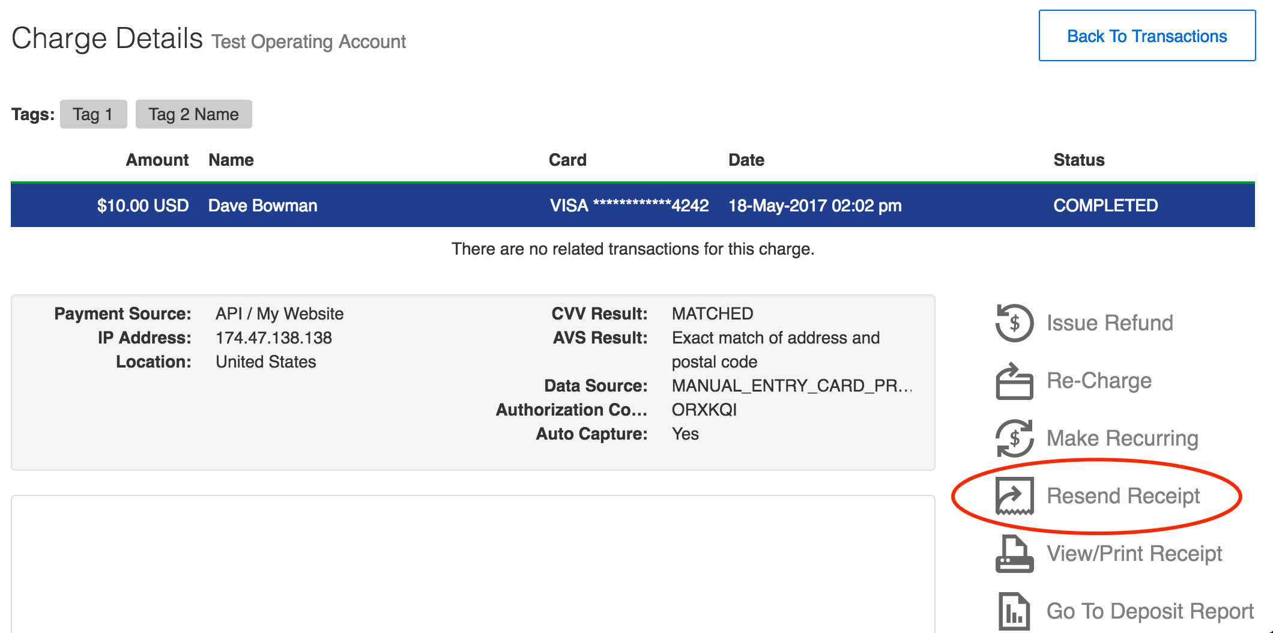Image resolution: width=1273 pixels, height=633 pixels.
Task: Click the View/Print Receipt printer icon
Action: point(1014,553)
